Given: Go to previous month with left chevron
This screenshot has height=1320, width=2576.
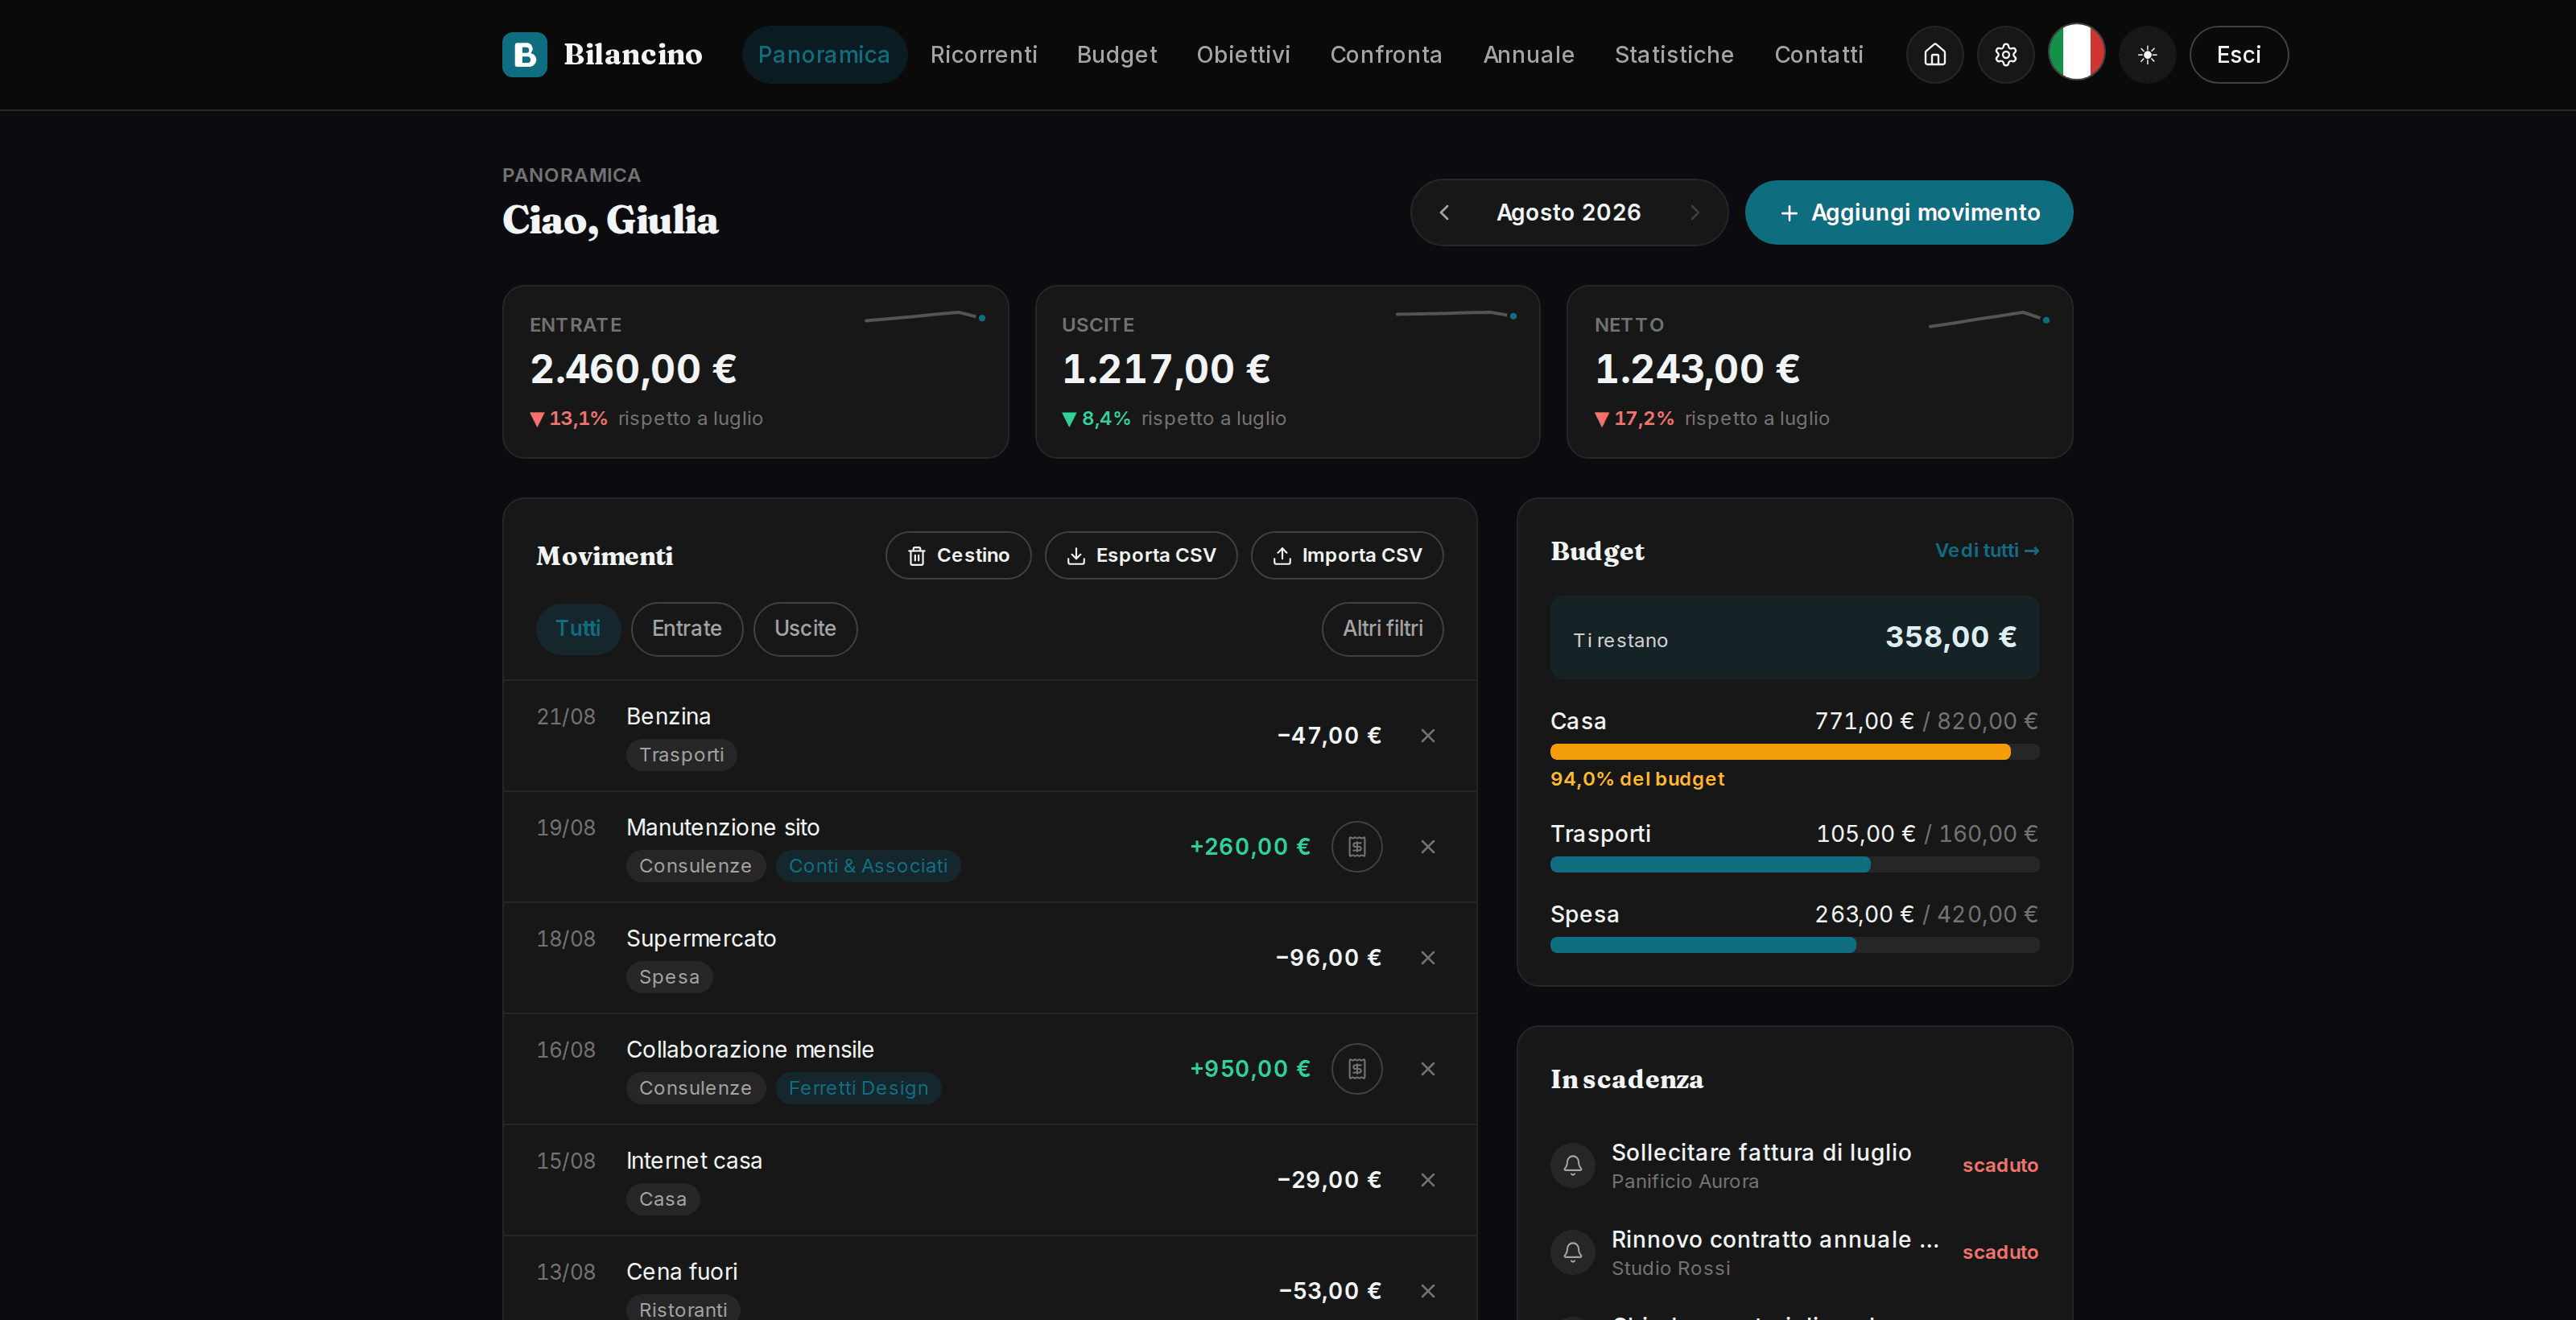Looking at the screenshot, I should (x=1444, y=212).
